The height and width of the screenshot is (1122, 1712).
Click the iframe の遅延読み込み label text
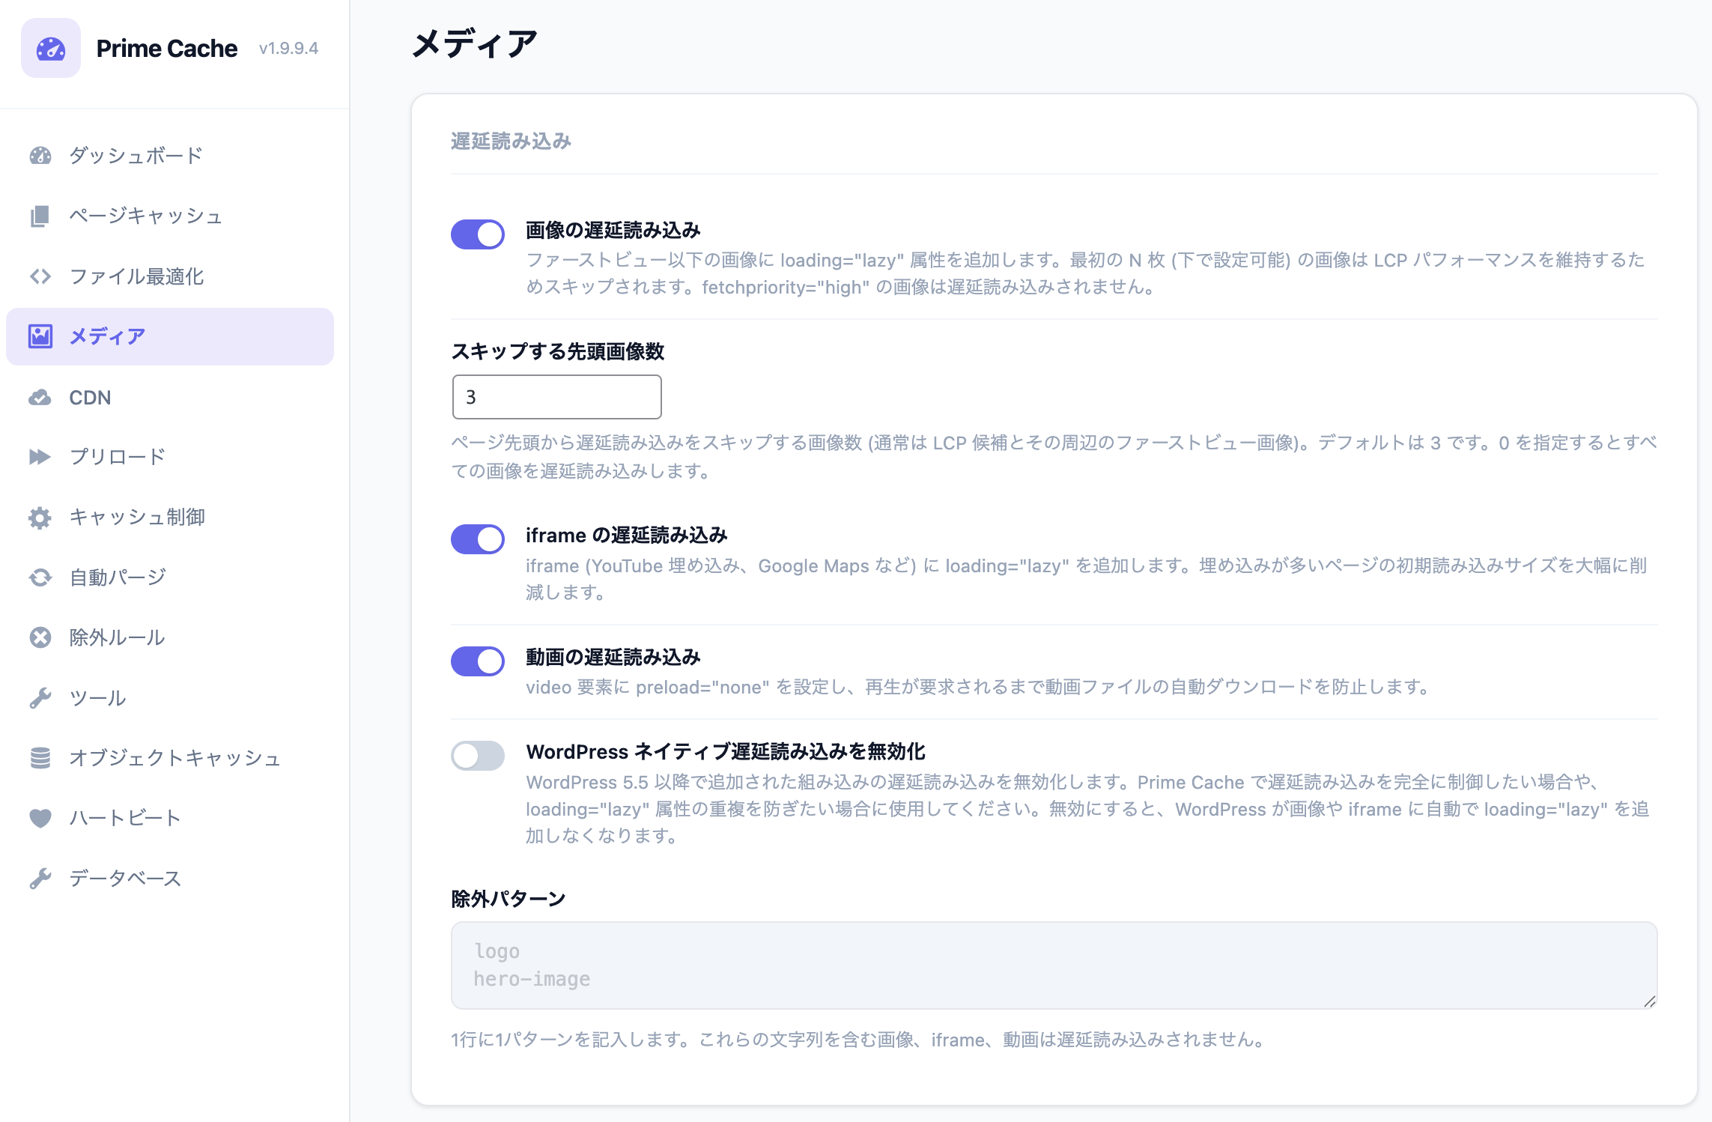(627, 535)
